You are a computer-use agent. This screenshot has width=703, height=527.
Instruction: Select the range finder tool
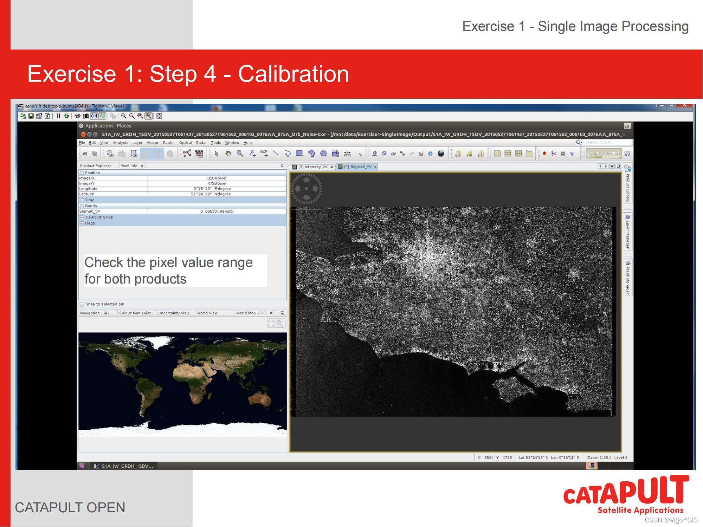347,154
